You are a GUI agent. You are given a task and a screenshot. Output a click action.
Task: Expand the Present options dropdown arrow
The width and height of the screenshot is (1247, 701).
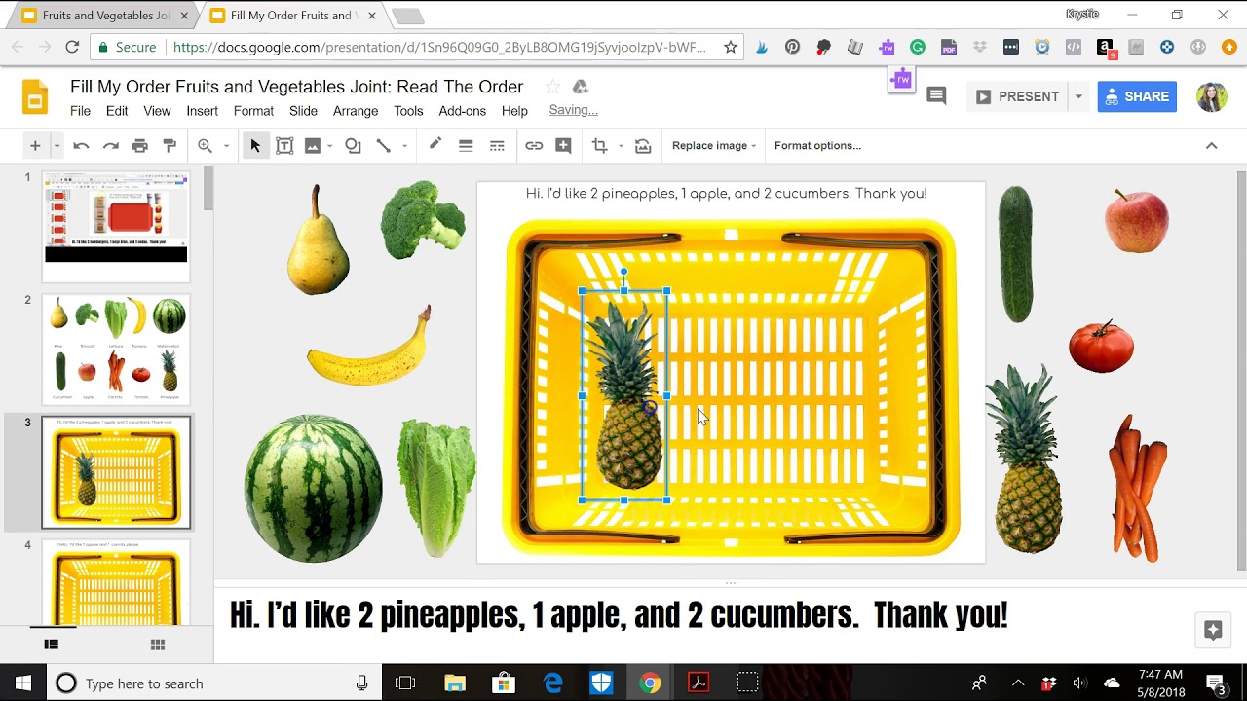pos(1078,96)
